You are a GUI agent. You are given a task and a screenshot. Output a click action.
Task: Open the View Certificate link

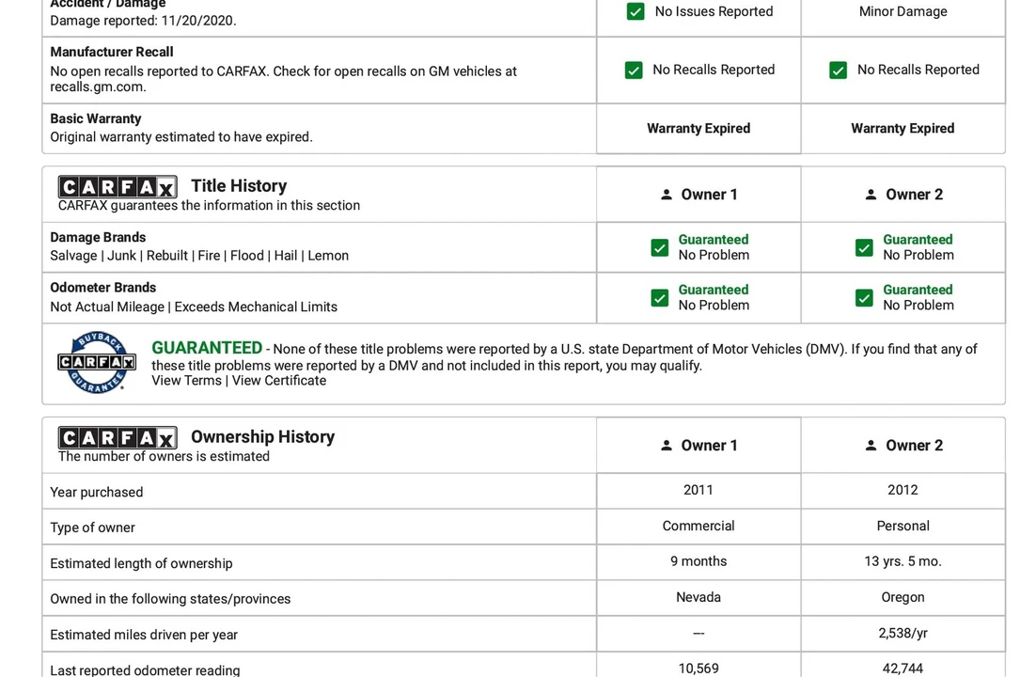pyautogui.click(x=279, y=381)
